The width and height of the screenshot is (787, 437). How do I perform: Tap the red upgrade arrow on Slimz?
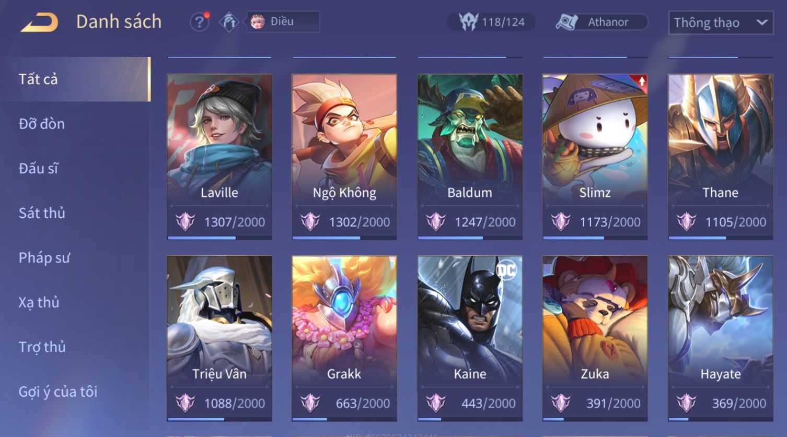pyautogui.click(x=641, y=81)
